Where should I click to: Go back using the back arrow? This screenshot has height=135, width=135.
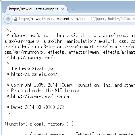click(x=8, y=19)
